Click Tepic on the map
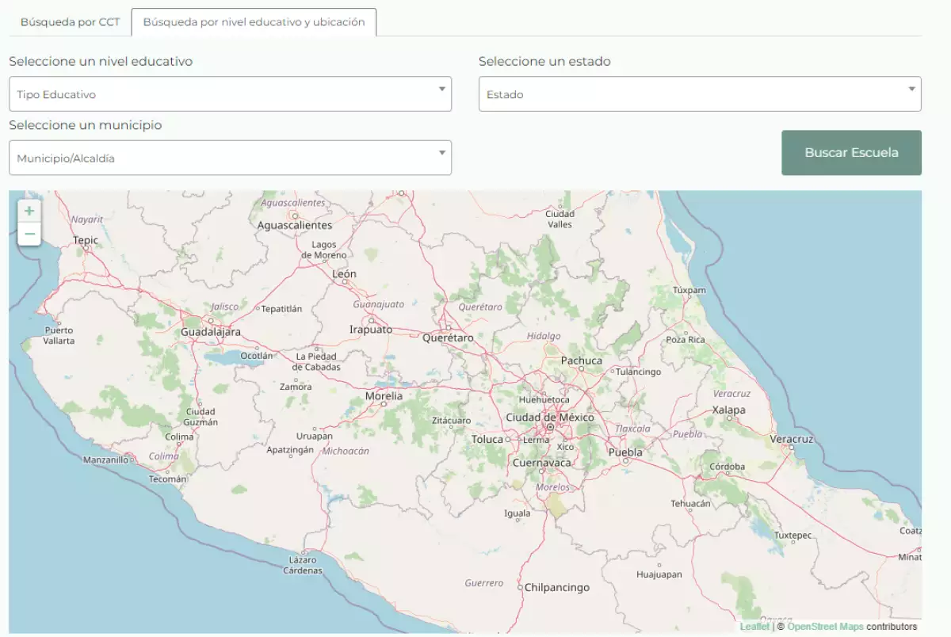The height and width of the screenshot is (637, 951). click(x=86, y=240)
